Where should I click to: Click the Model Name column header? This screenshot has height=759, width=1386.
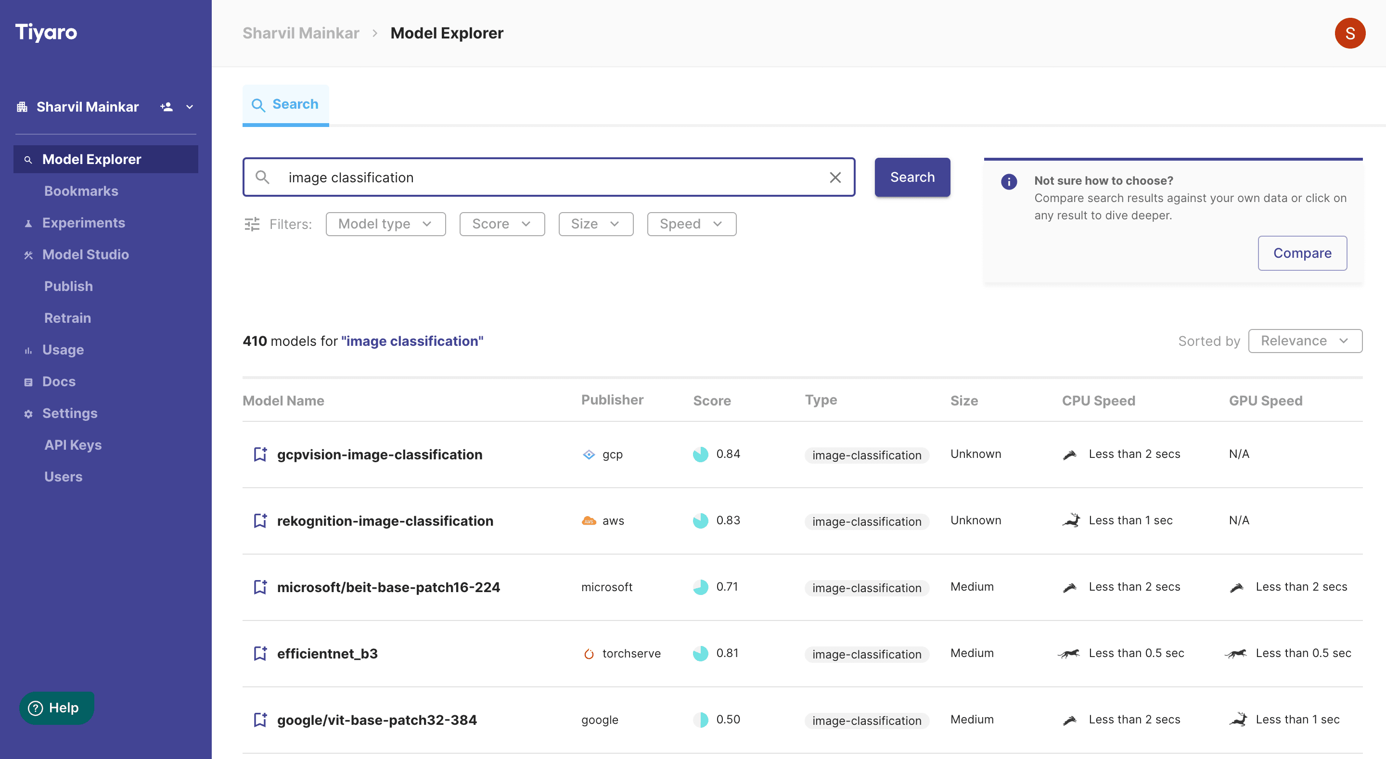coord(283,401)
